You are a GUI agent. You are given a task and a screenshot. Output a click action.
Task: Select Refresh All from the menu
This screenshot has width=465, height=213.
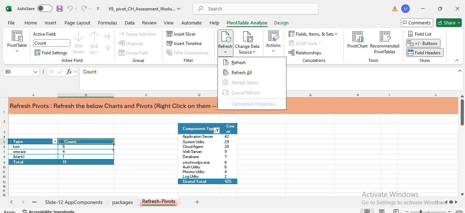(x=241, y=72)
